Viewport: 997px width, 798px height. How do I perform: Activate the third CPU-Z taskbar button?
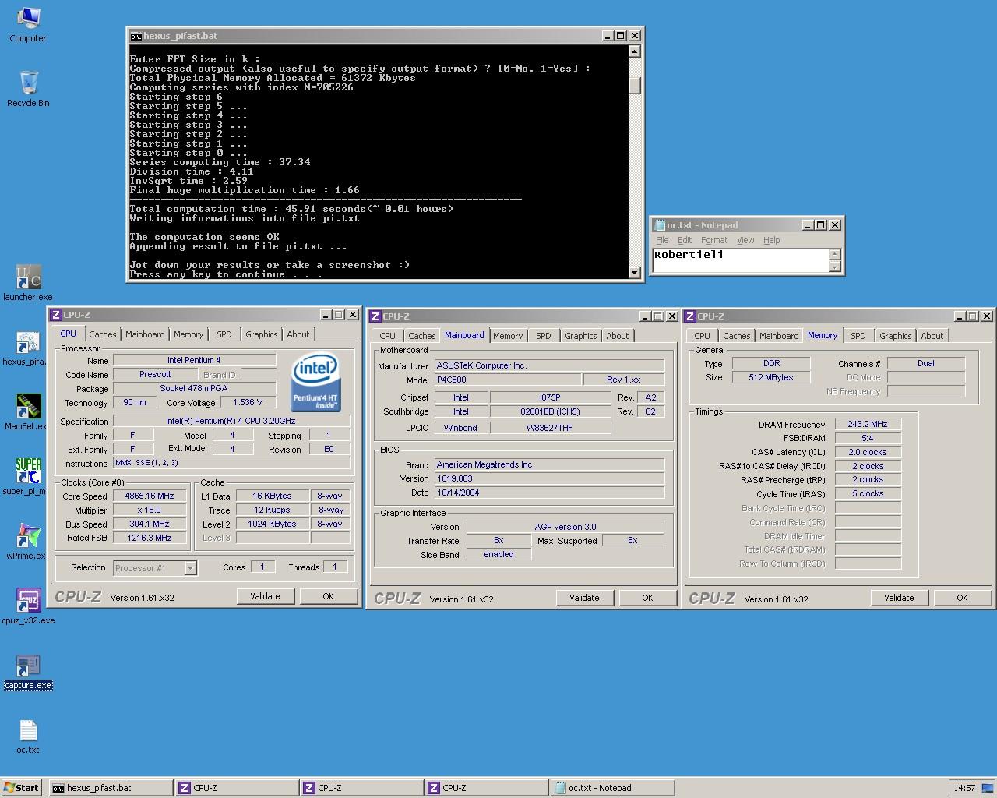[485, 788]
